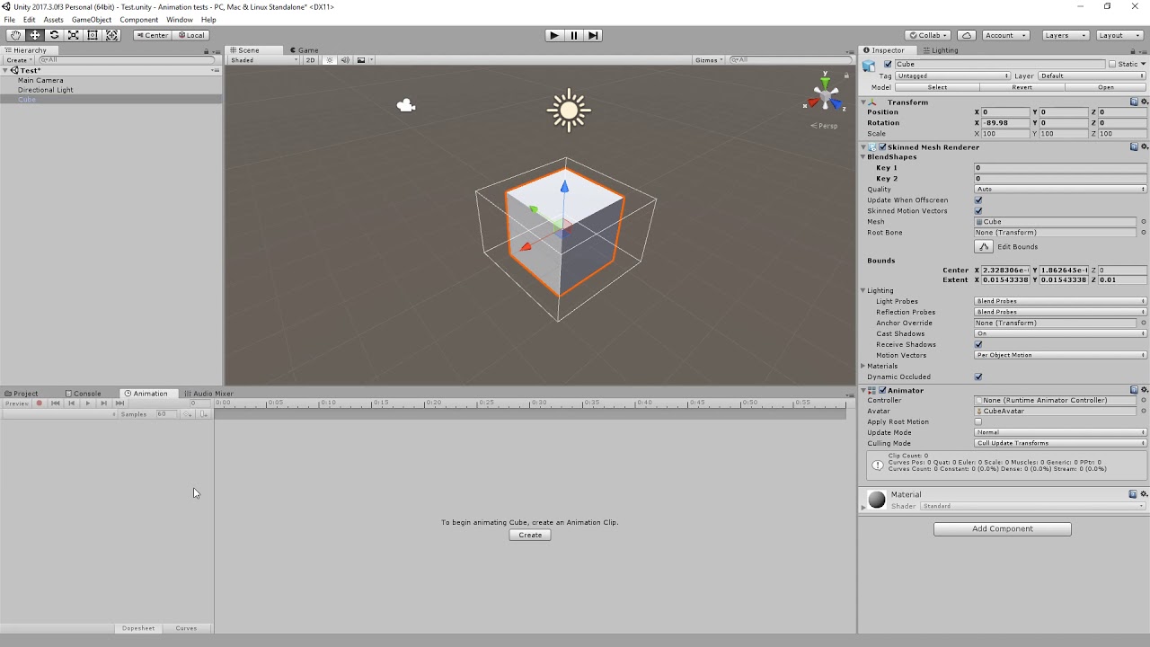Open Animator component gear menu
Image resolution: width=1150 pixels, height=647 pixels.
[x=1144, y=390]
